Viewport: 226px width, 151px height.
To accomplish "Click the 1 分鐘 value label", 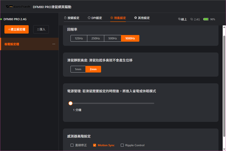I will (x=77, y=110).
